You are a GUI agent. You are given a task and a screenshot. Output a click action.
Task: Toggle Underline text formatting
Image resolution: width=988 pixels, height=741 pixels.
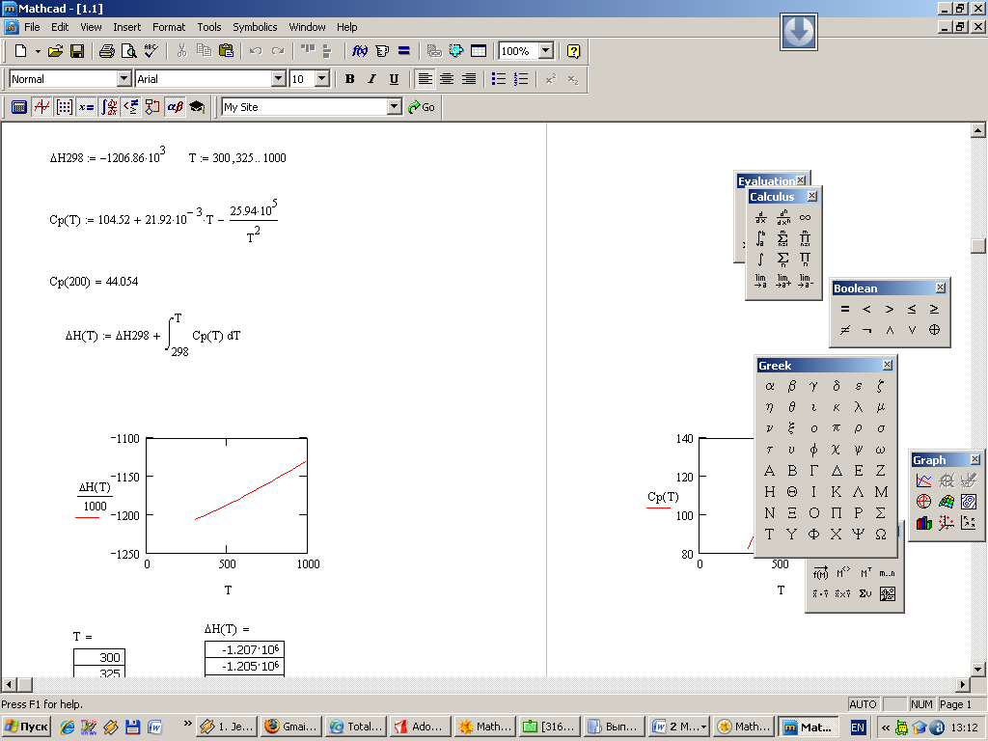tap(394, 79)
